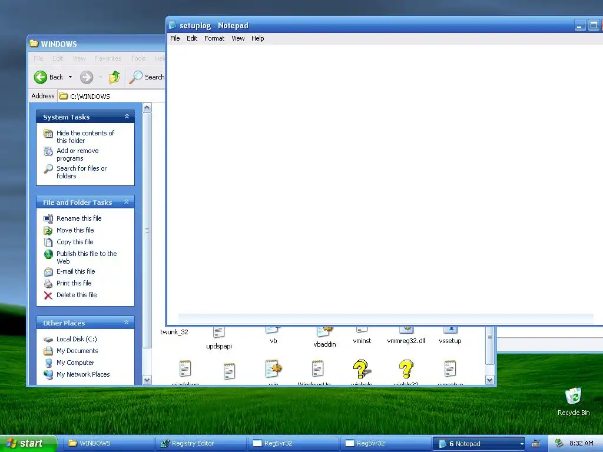Click E-mail this file
Viewport: 603px width, 452px height.
point(76,271)
